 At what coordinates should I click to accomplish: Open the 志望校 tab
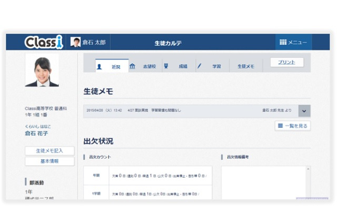[x=145, y=66]
